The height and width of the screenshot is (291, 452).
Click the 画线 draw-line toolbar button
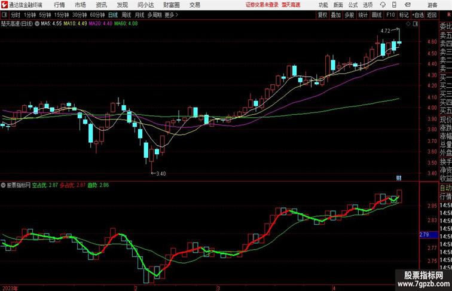pyautogui.click(x=377, y=15)
